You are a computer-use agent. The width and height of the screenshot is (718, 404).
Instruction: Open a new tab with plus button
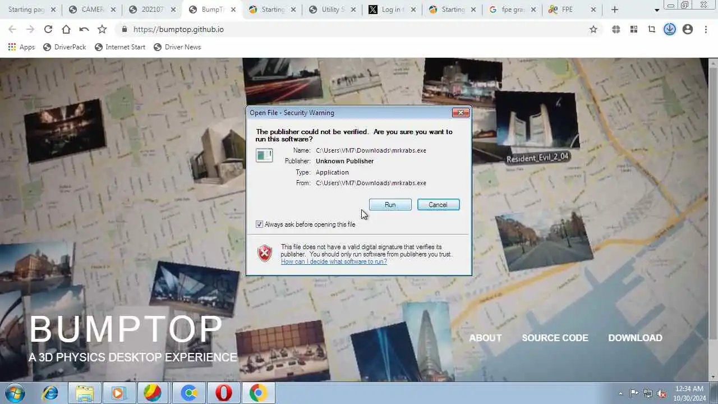point(615,10)
